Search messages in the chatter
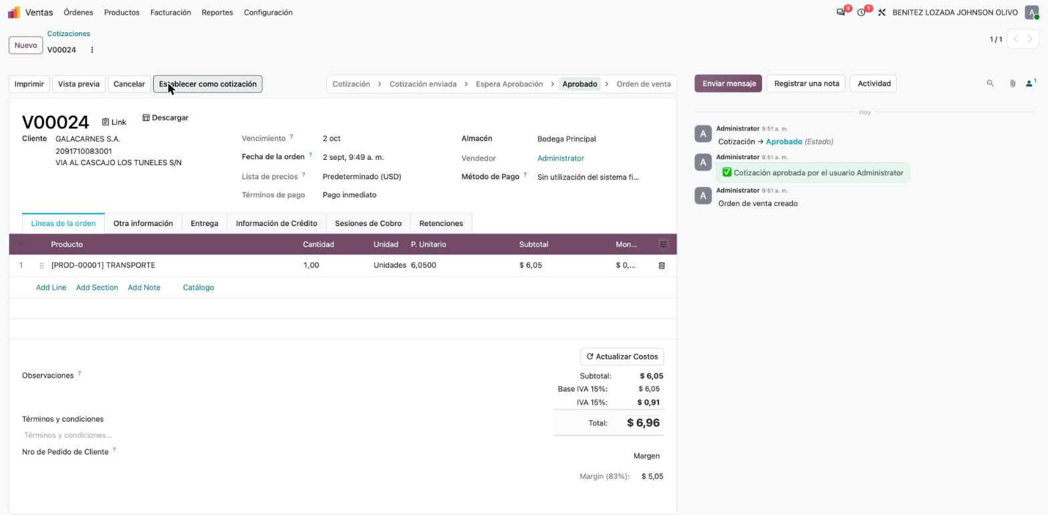The height and width of the screenshot is (515, 1048). (x=991, y=84)
